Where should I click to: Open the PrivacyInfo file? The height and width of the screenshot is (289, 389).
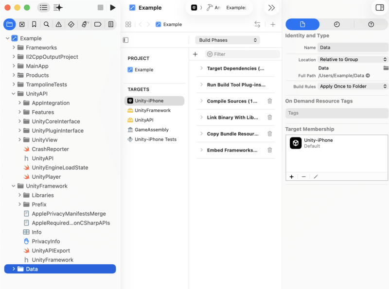46,241
